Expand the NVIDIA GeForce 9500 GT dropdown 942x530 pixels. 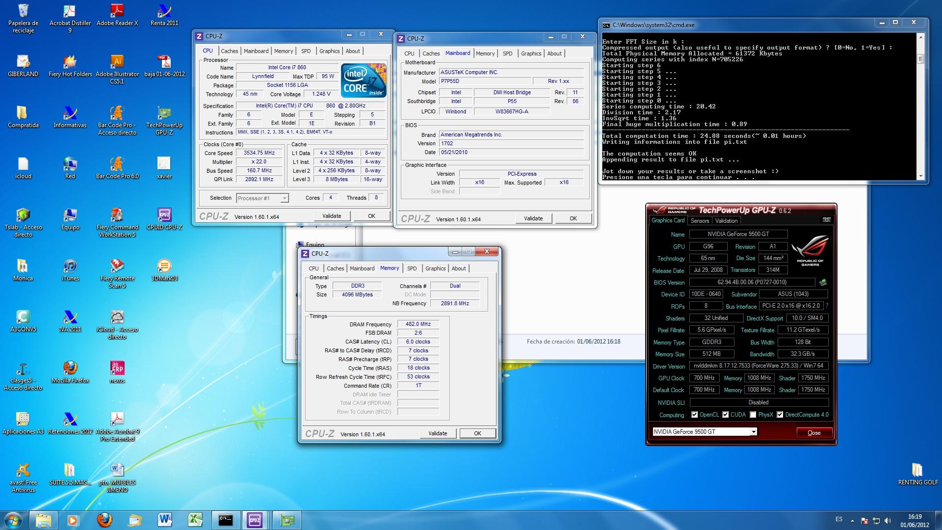(754, 432)
